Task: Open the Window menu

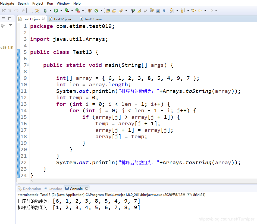Action: click(x=63, y=4)
